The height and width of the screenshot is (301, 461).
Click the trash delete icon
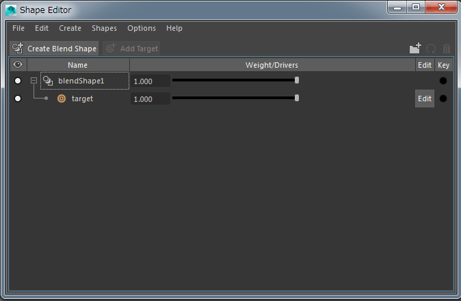[447, 49]
